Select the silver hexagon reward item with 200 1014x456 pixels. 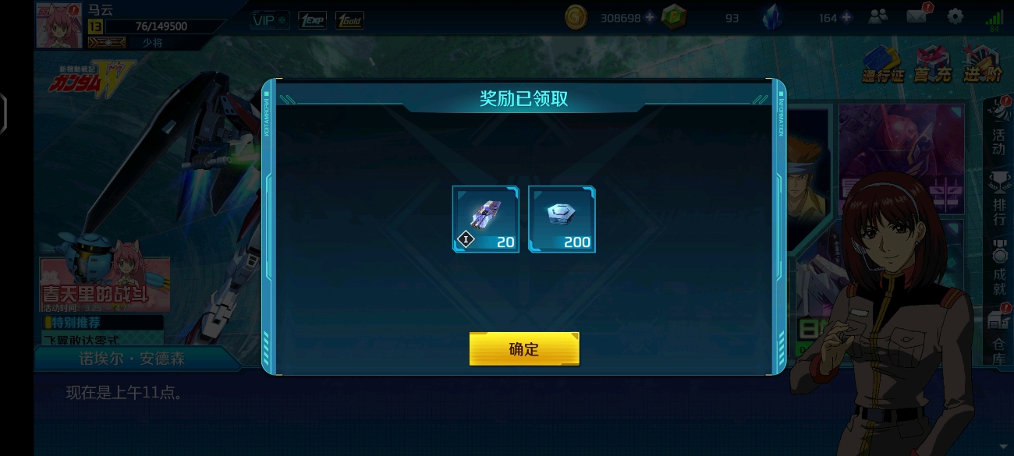[562, 219]
